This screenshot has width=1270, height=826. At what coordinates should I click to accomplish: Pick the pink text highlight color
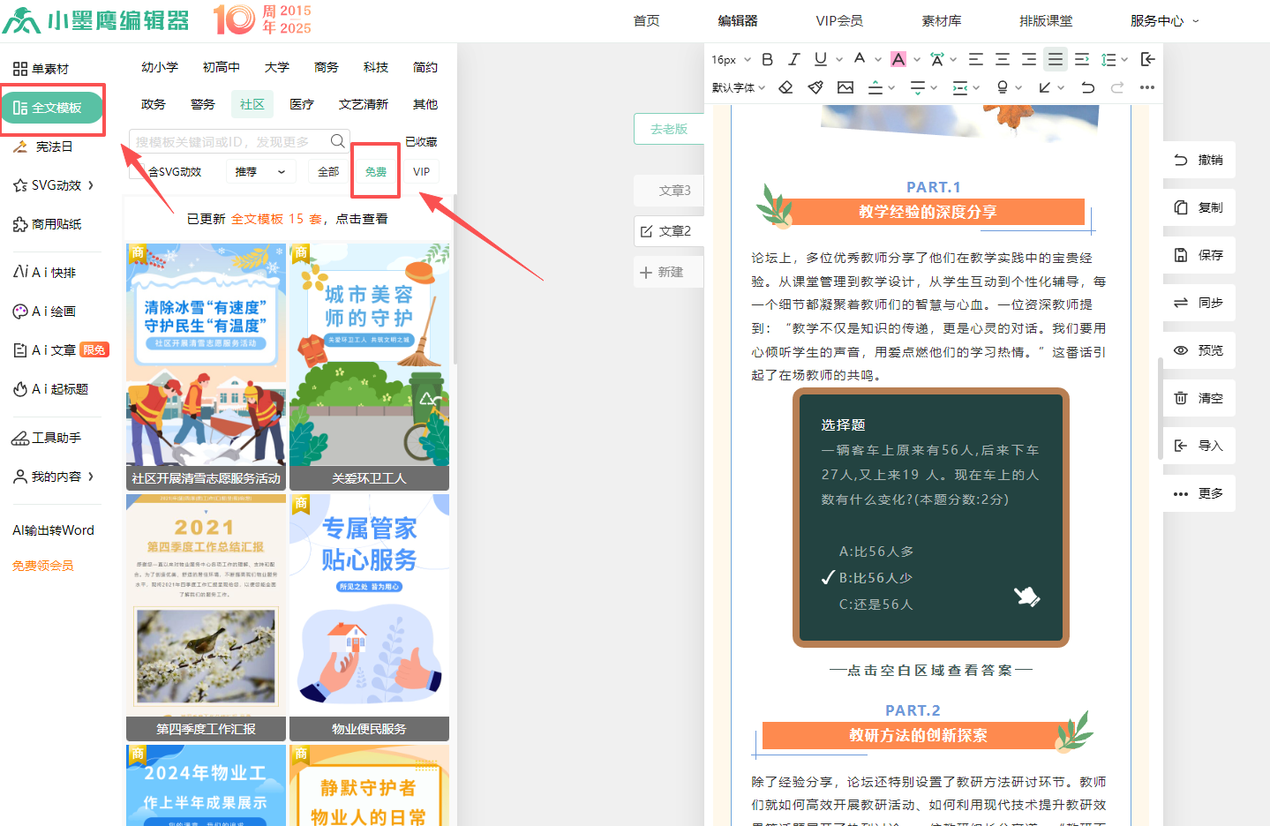point(898,59)
